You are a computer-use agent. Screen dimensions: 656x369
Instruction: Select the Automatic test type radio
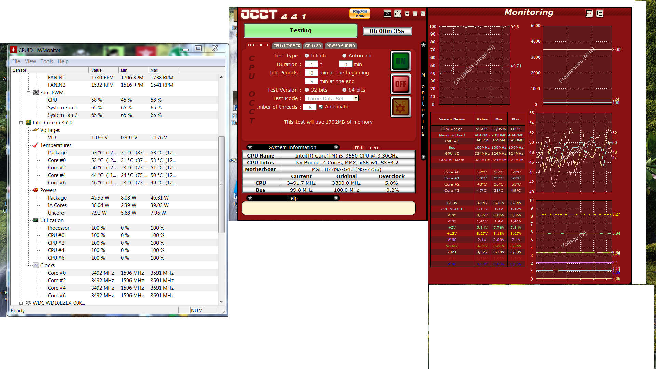coord(344,56)
